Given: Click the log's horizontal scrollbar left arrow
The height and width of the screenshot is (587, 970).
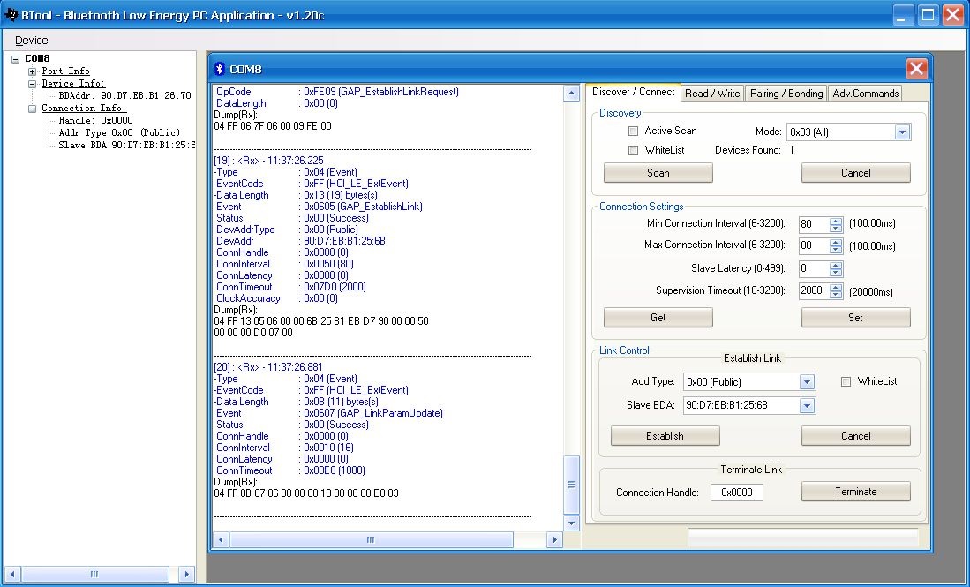Looking at the screenshot, I should click(221, 540).
